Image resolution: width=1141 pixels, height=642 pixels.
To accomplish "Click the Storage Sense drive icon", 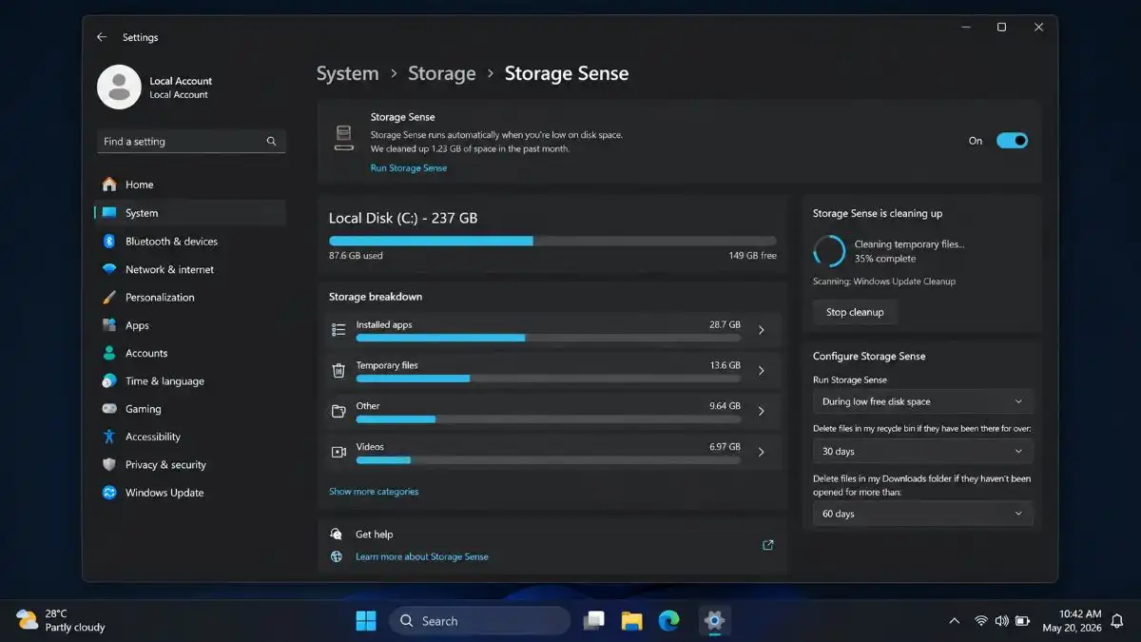I will pos(343,138).
